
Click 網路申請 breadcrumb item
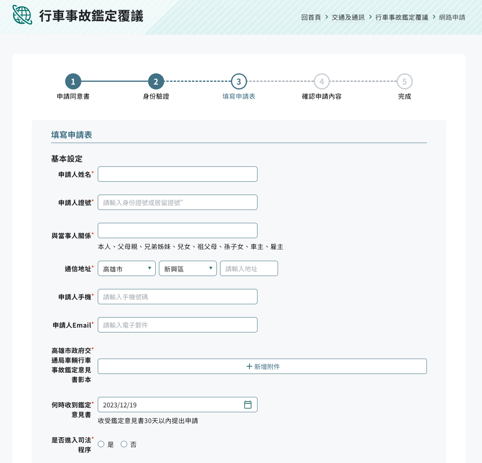452,17
